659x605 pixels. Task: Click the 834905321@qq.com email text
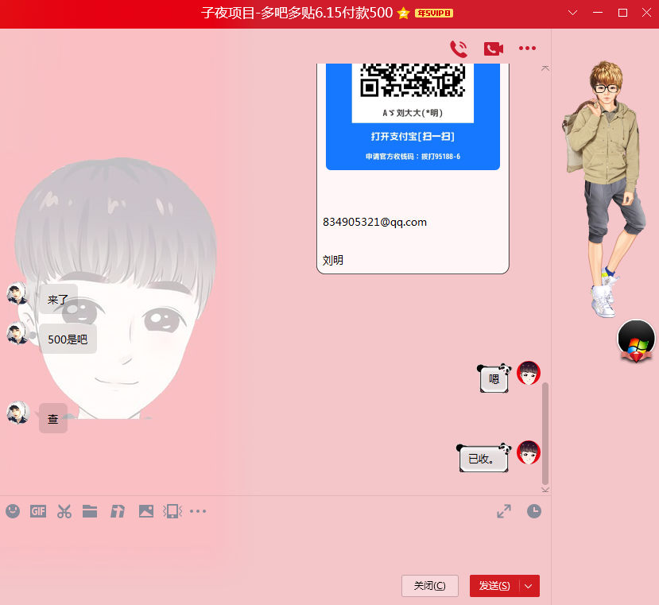[374, 222]
